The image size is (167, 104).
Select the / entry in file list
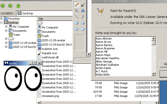[x=42, y=23]
